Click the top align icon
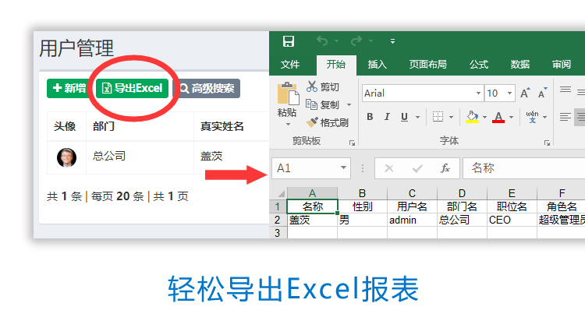The width and height of the screenshot is (585, 335). (565, 90)
